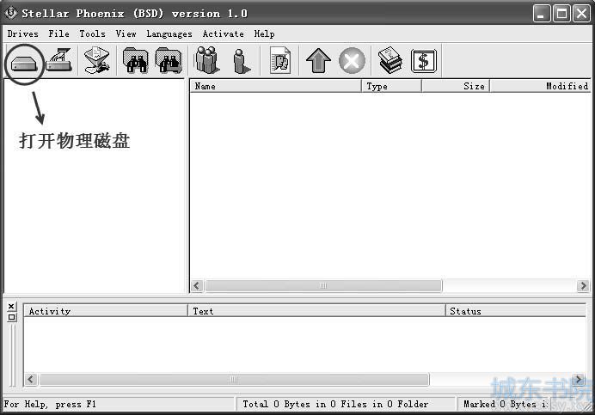Viewport: 595px width, 415px height.
Task: Sort file list by Modified column
Action: [540, 86]
